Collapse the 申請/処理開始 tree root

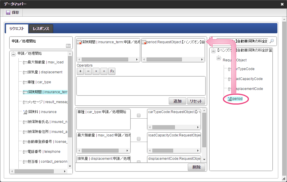pyautogui.click(x=13, y=54)
